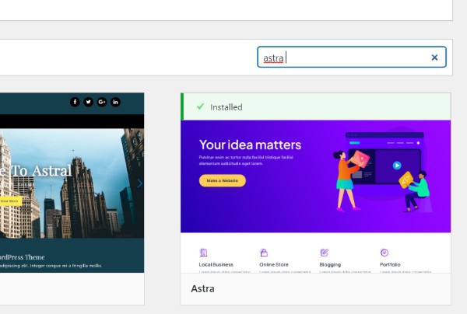
Task: Click the Portfolio icon
Action: point(384,253)
